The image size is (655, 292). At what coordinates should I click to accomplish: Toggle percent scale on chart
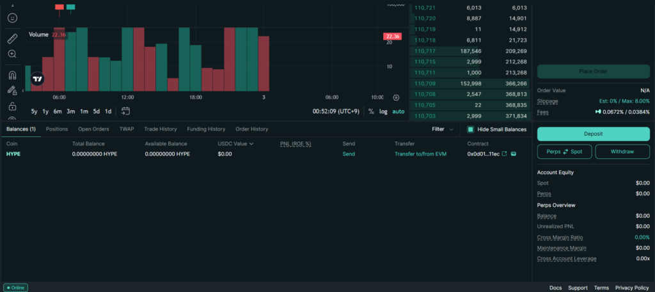371,111
